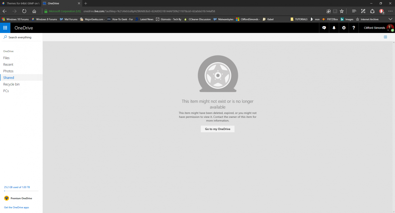Add page to favorites with star icon

(x=342, y=11)
